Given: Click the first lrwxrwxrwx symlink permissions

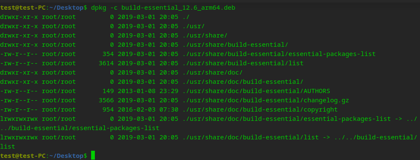Looking at the screenshot, I should pyautogui.click(x=19, y=119).
